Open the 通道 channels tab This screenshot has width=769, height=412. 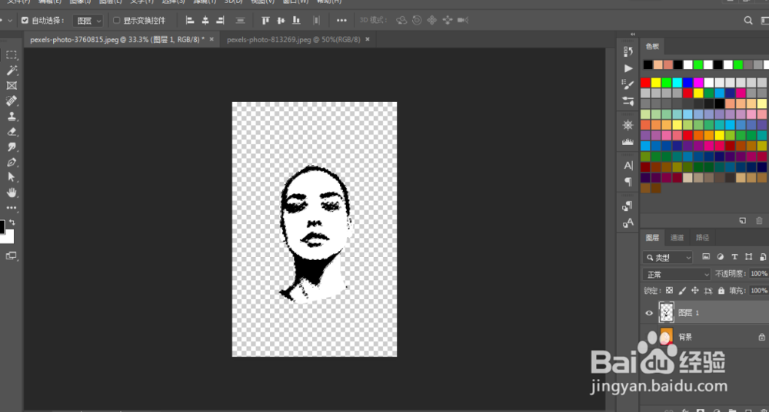point(677,237)
